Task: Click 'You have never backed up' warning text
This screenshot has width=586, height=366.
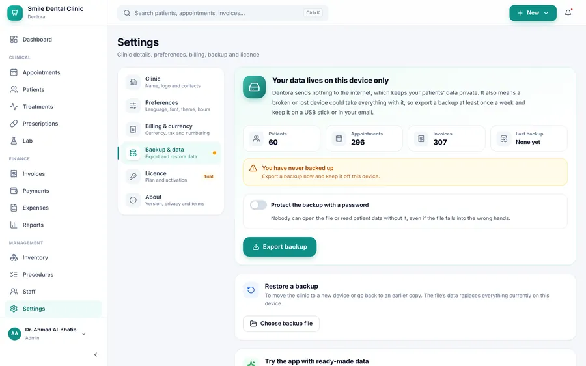Action: pyautogui.click(x=298, y=168)
